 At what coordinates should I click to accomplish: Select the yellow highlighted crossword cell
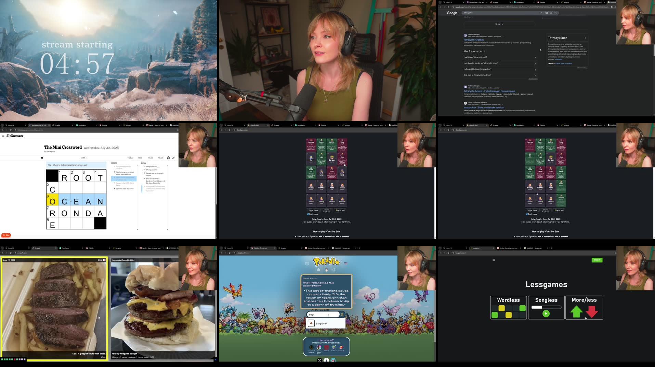pos(52,199)
